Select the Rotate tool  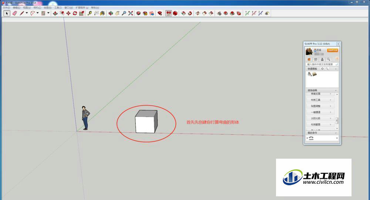tap(75, 13)
